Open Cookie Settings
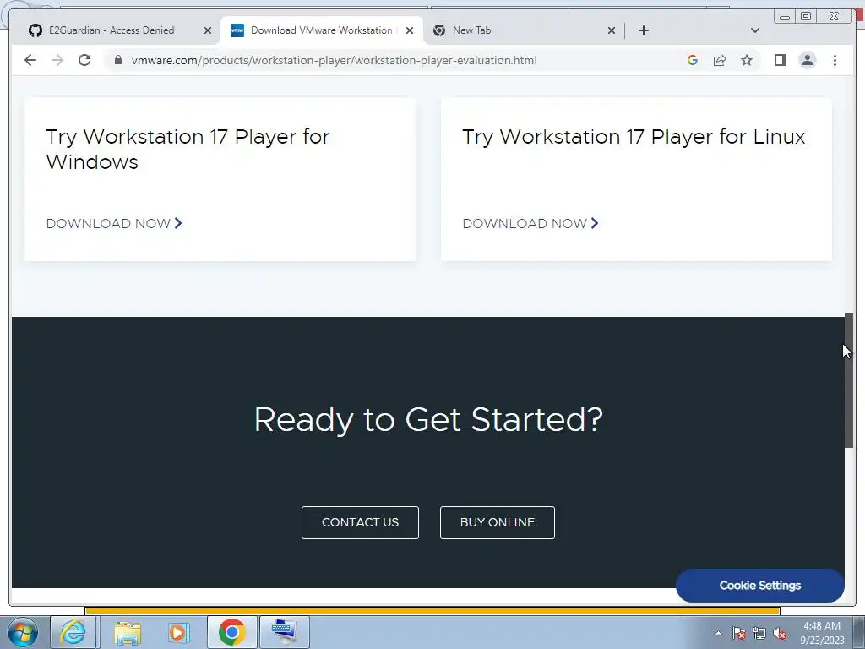The width and height of the screenshot is (865, 649). click(x=759, y=586)
